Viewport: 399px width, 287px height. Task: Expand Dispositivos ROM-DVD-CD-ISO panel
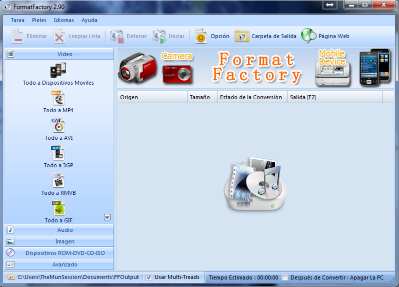59,253
